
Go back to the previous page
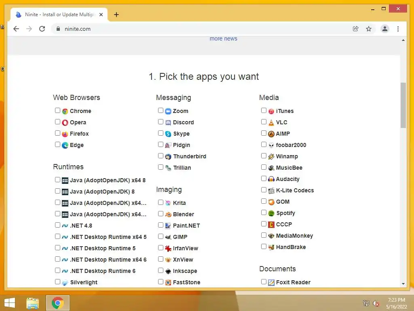(x=16, y=29)
